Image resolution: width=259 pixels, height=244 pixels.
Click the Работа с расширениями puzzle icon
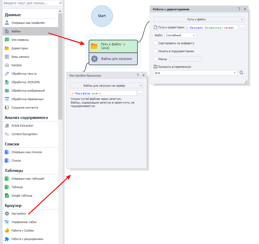click(7, 239)
